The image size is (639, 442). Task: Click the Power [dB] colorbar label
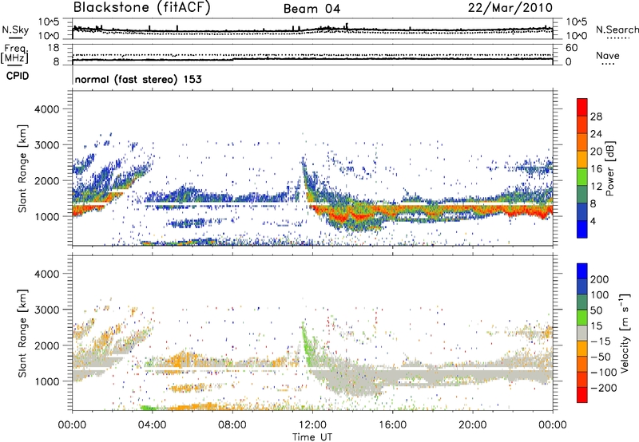pos(609,168)
